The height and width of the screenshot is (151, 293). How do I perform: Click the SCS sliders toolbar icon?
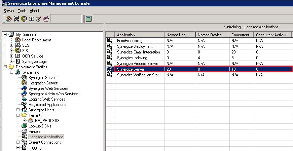coord(16,19)
